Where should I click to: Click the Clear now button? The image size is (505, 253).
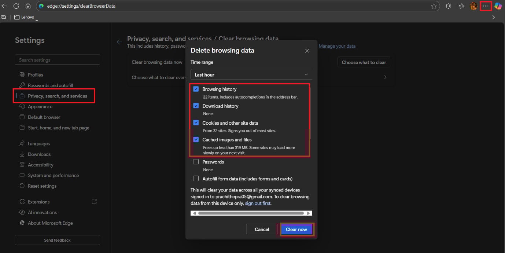click(296, 229)
